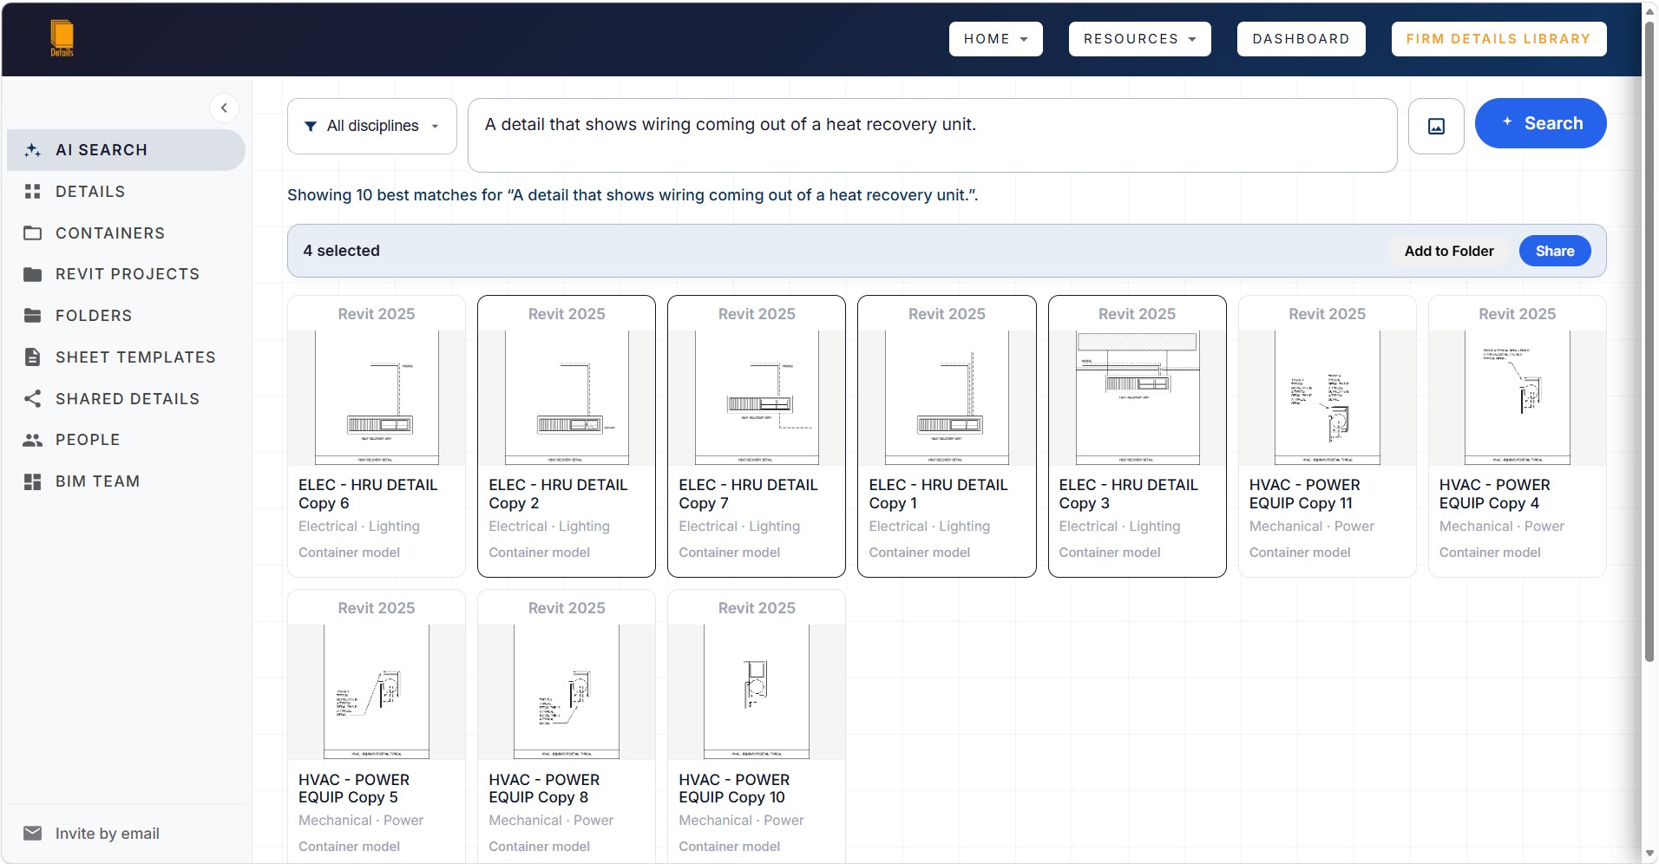1659x864 pixels.
Task: Click the blue Search button
Action: (x=1540, y=123)
